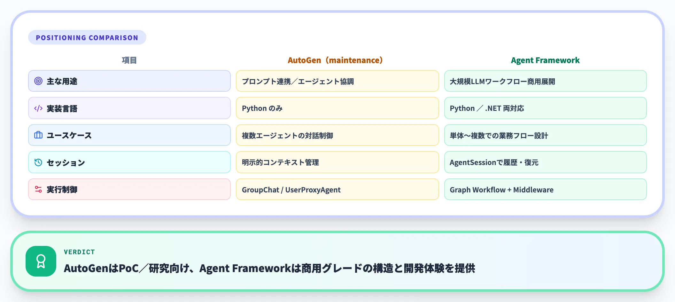Click the 大規模LLMワークフロー商用展開 cell

546,81
